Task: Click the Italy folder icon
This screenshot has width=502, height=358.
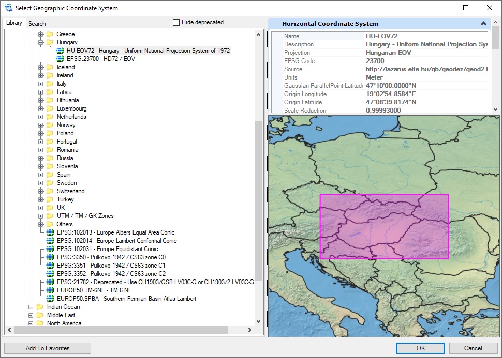Action: pos(50,84)
